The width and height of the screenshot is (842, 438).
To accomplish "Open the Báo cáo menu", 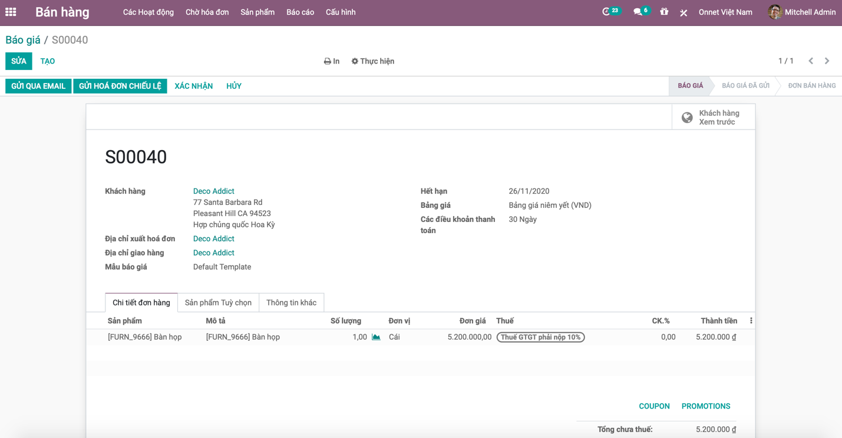I will click(300, 12).
